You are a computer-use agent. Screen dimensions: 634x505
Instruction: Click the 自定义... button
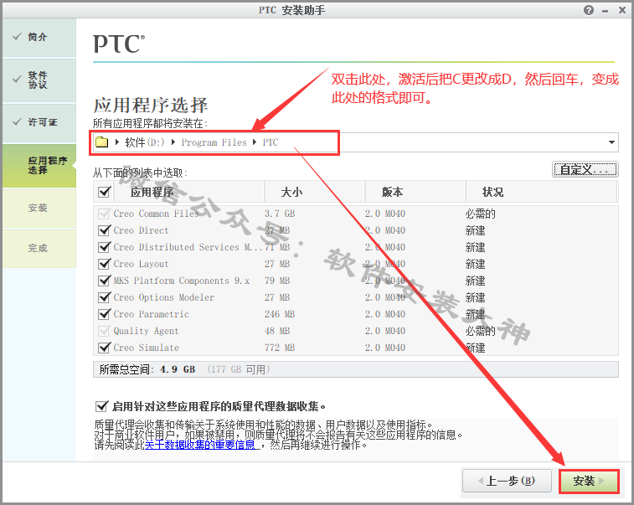click(585, 169)
